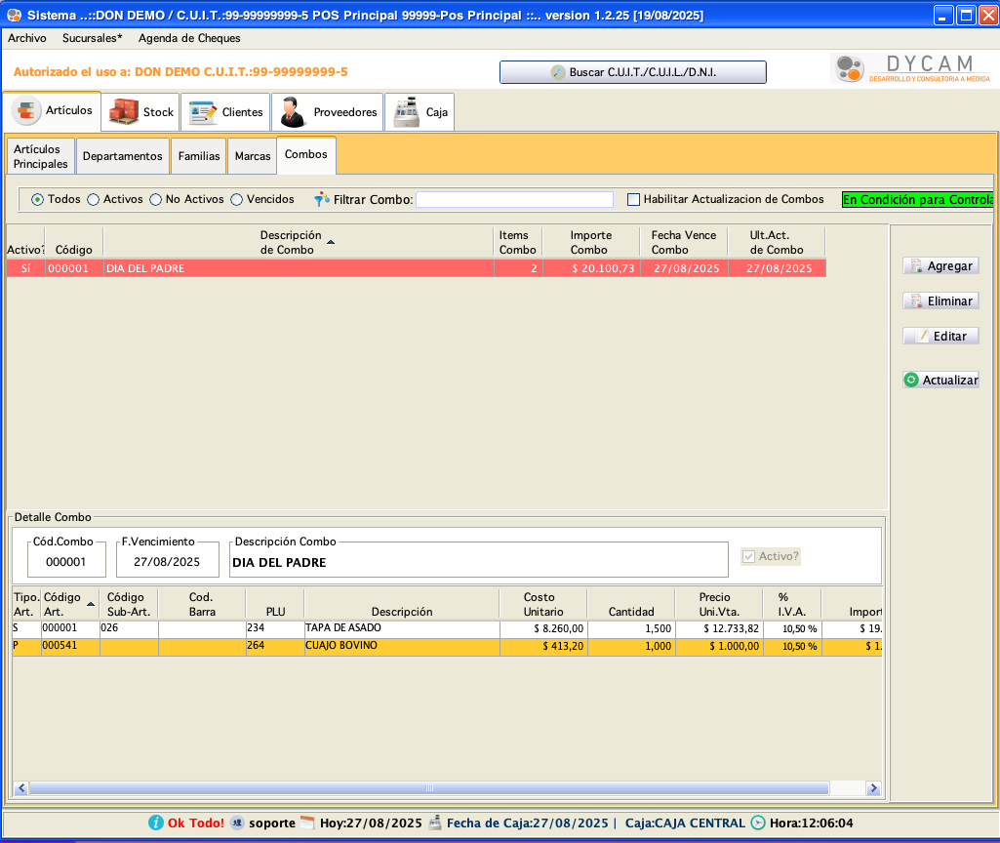Click the funnel icon beside Filtrar Combo
The width and height of the screenshot is (1000, 843).
(x=321, y=199)
